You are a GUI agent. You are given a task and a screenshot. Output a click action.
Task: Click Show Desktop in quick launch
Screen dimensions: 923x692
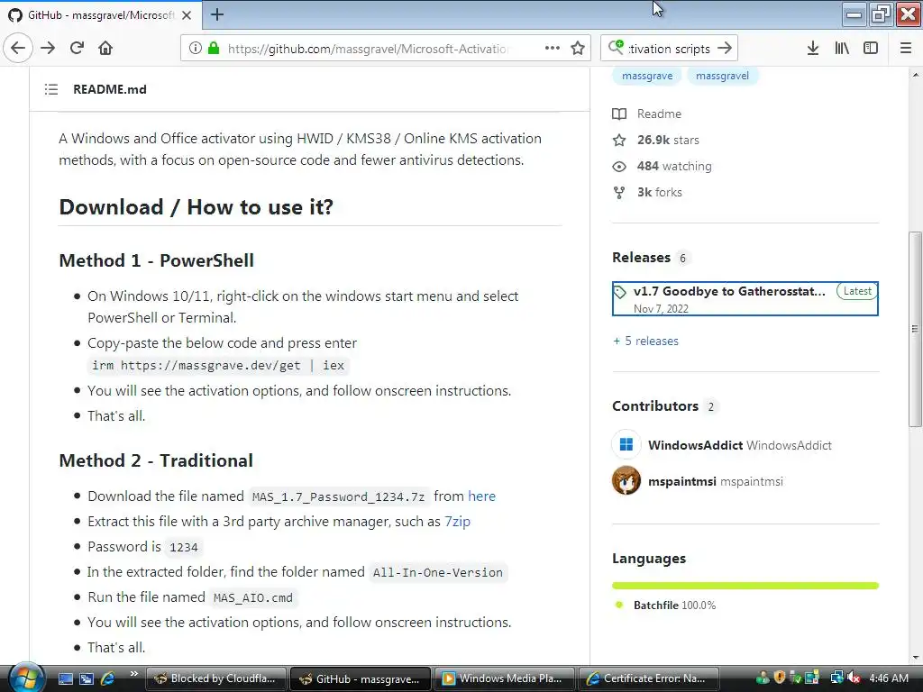[x=65, y=678]
